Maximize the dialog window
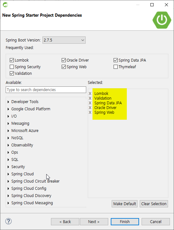The width and height of the screenshot is (174, 230). click(x=152, y=5)
